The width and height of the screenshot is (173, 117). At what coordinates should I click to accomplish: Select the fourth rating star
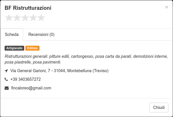point(33,18)
